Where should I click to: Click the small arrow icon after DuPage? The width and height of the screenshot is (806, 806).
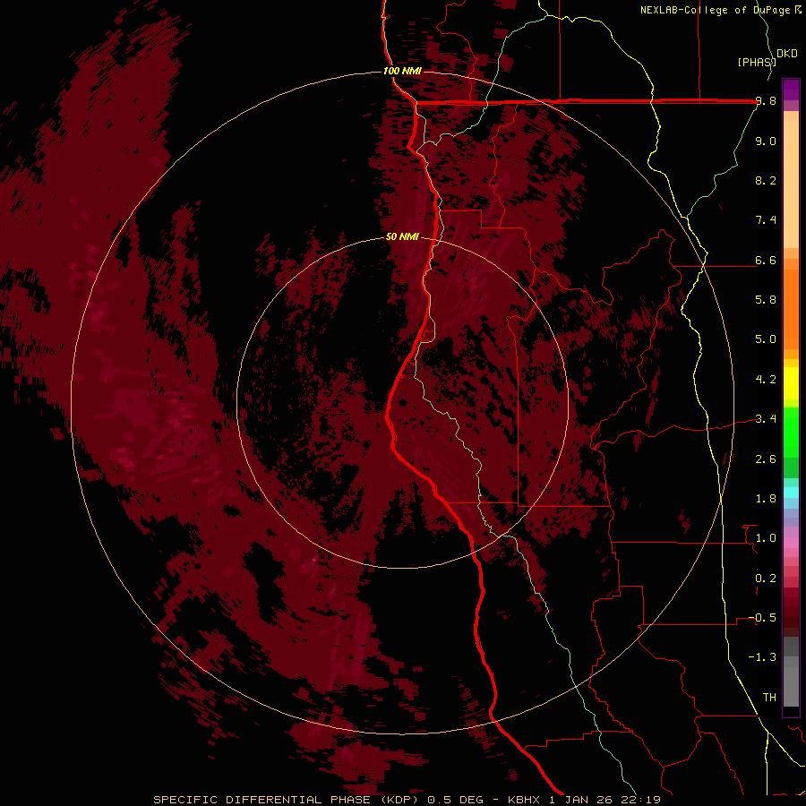tap(798, 10)
